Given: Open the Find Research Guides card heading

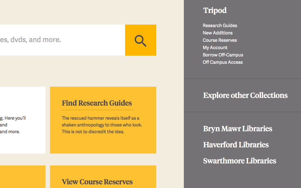Looking at the screenshot, I should 97,103.
